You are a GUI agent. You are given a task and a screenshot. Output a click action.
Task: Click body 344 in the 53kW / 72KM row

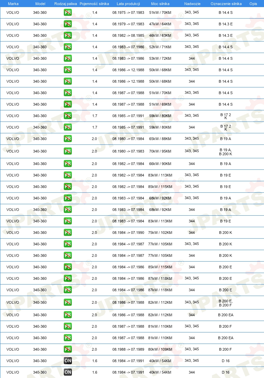click(x=192, y=58)
